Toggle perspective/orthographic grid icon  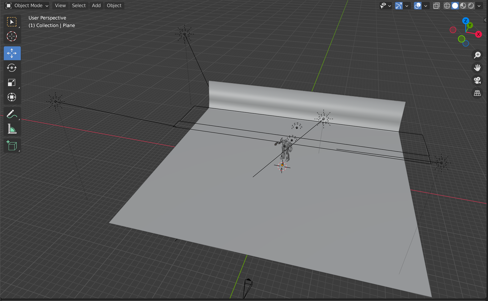pos(477,93)
